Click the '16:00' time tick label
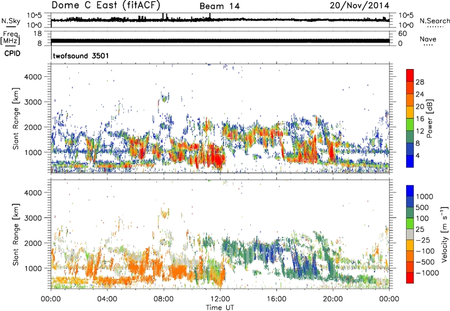This screenshot has width=450, height=311. pyautogui.click(x=276, y=299)
